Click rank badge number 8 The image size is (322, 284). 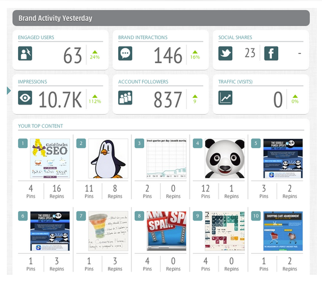pos(140,216)
